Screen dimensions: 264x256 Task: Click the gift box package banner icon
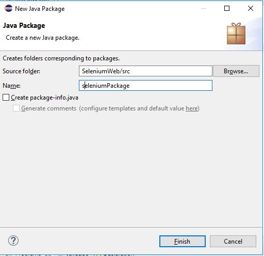(x=236, y=34)
